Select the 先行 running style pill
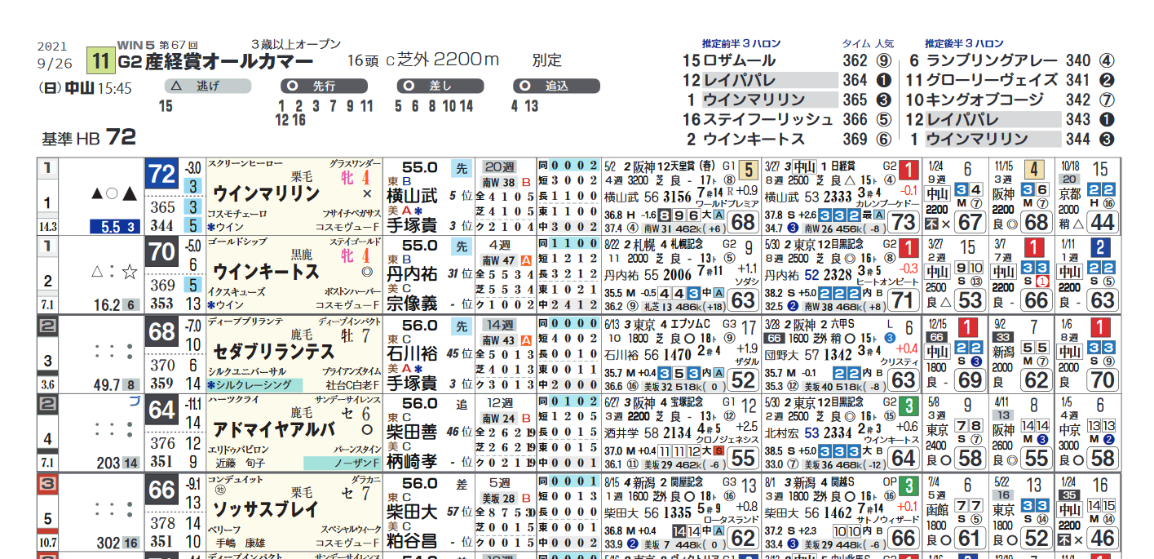This screenshot has width=1154, height=559. pyautogui.click(x=324, y=86)
